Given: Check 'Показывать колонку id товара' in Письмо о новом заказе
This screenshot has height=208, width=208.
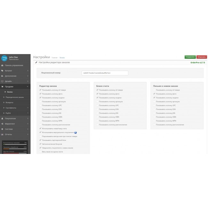Looking at the screenshot, I should 155,90.
